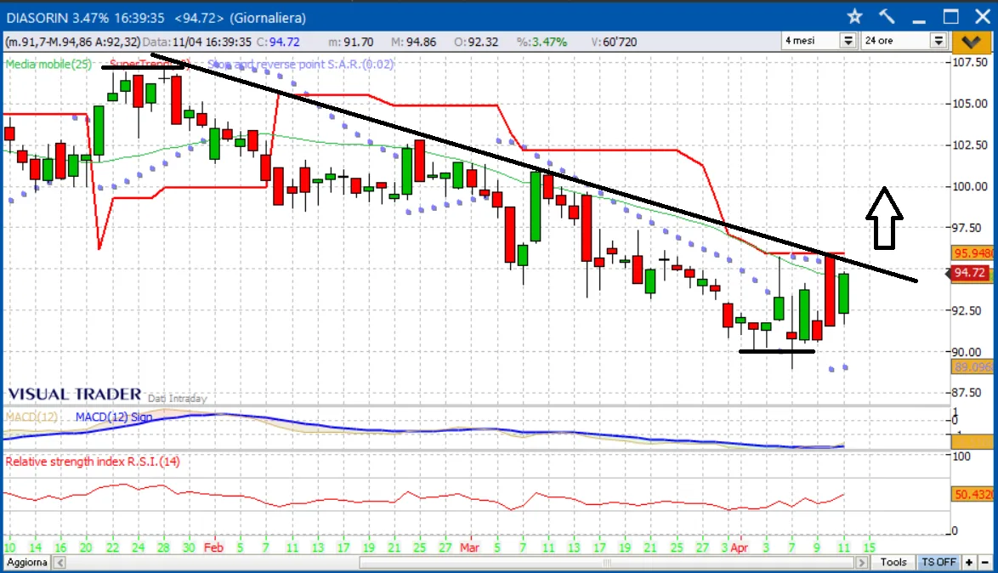Click the red '94.72' current price tag

tap(969, 273)
